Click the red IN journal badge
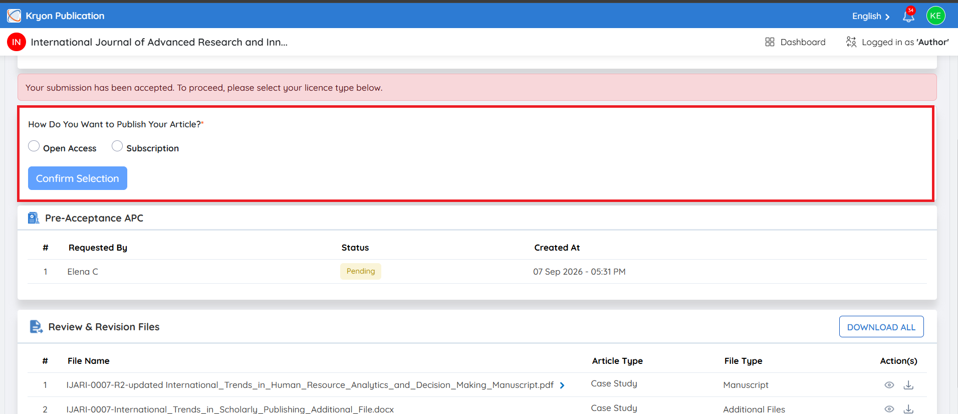The width and height of the screenshot is (958, 414). [x=17, y=42]
